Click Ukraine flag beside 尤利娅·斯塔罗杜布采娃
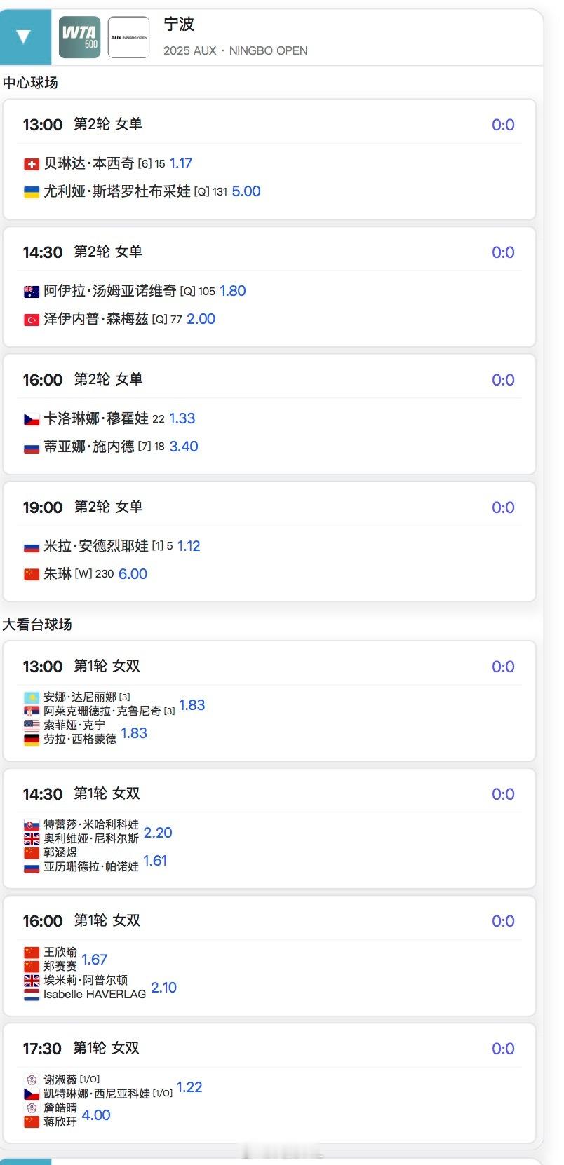The width and height of the screenshot is (564, 1165). [x=32, y=192]
